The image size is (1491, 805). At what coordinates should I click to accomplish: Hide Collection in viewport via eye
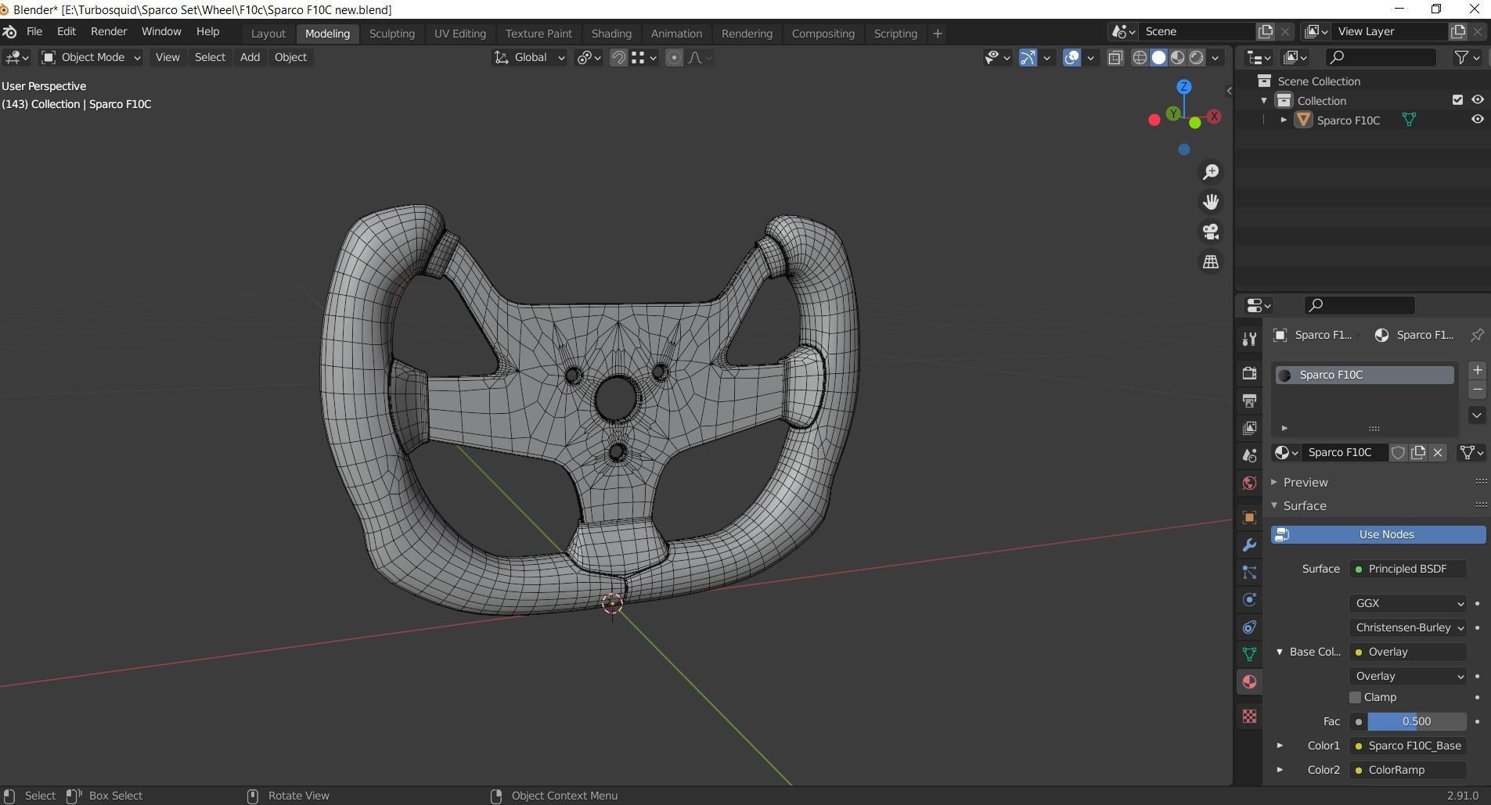tap(1478, 100)
